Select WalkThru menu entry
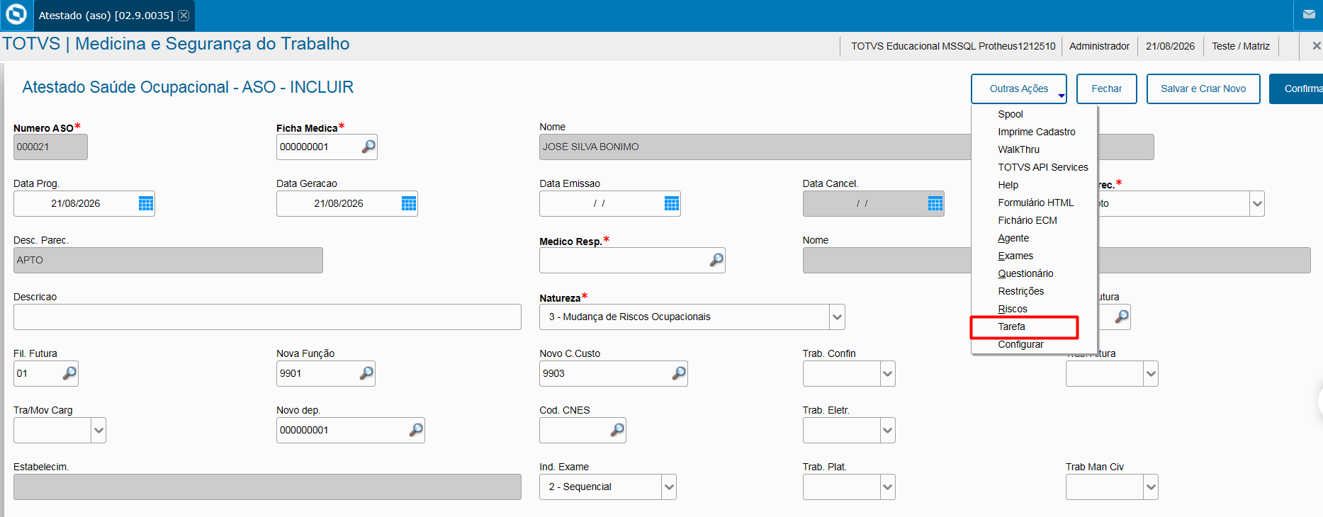The height and width of the screenshot is (517, 1323). (x=1019, y=149)
